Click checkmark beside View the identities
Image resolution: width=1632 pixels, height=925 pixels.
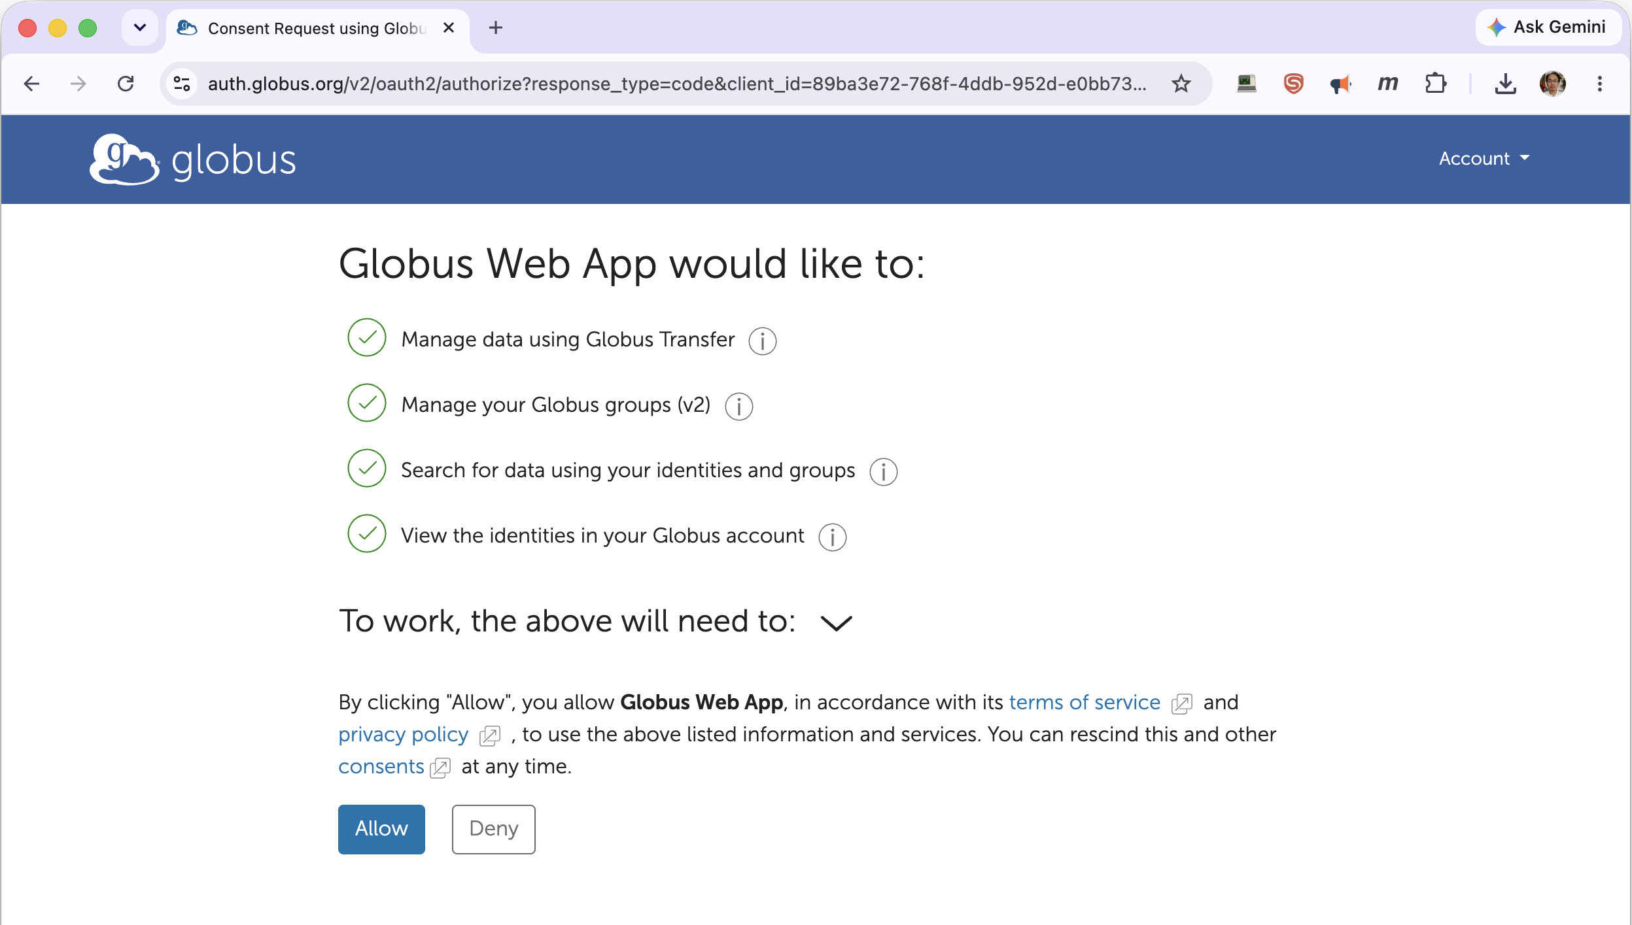367,533
